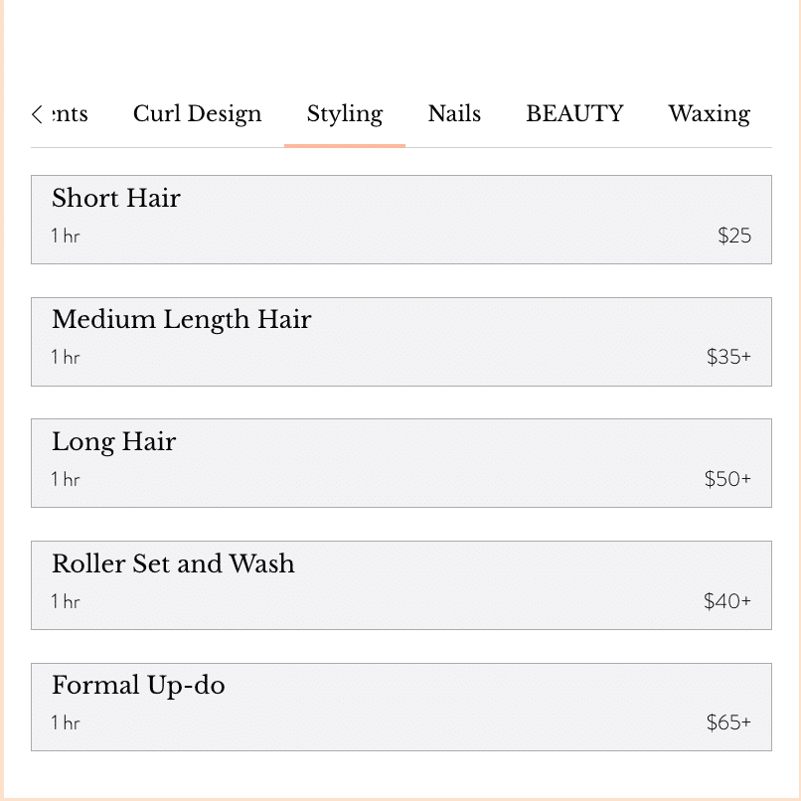Image resolution: width=801 pixels, height=801 pixels.
Task: Click the 1 hr duration under Long Hair
Action: (x=66, y=479)
